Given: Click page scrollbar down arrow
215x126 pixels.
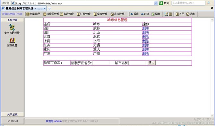Looking at the screenshot, I should click(x=212, y=116).
